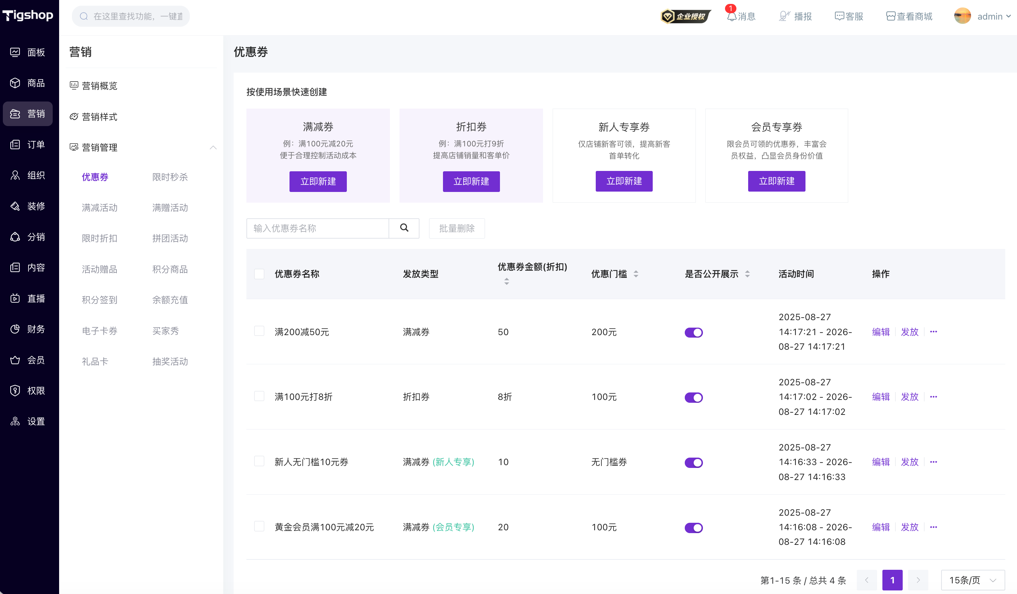The image size is (1017, 594).
Task: Create a 新人专享券 with 立即新建
Action: click(624, 181)
